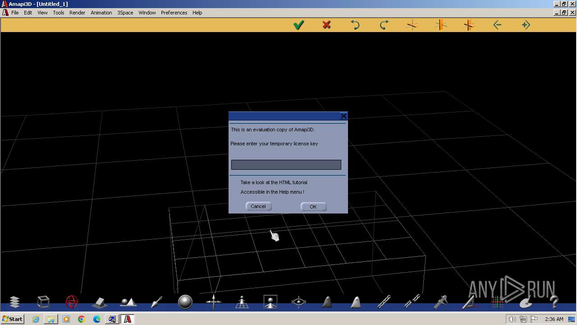Open the file explorer folder taskbar icon
The height and width of the screenshot is (325, 577).
(51, 319)
